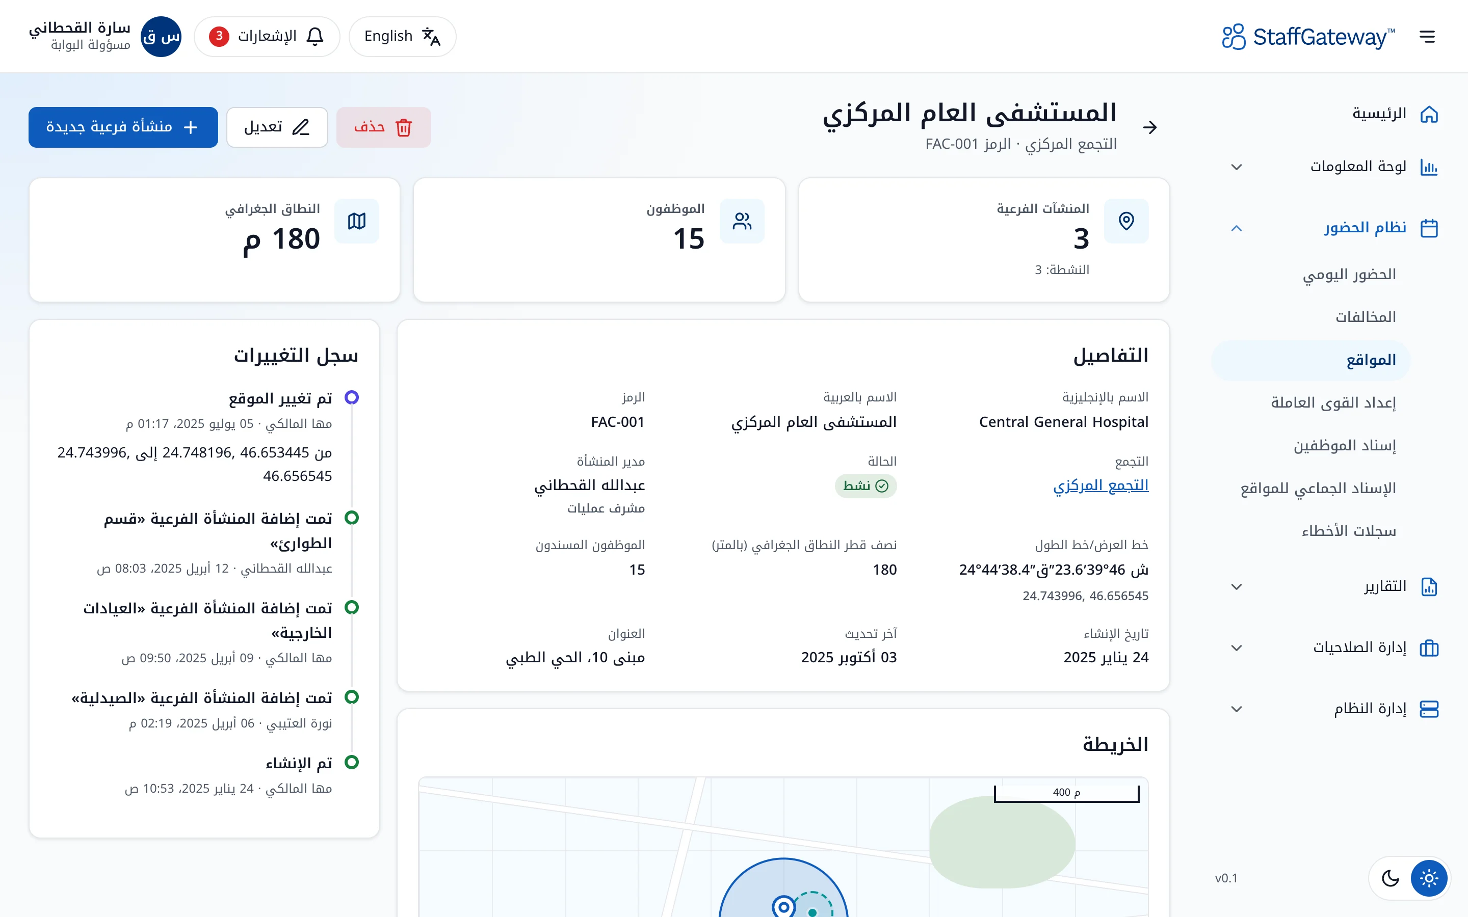This screenshot has width=1468, height=917.
Task: Select المواقع submenu item
Action: (x=1311, y=360)
